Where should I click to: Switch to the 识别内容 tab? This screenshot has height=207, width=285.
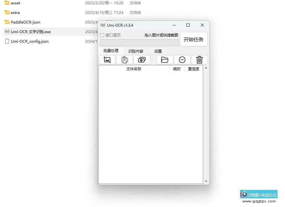[135, 51]
